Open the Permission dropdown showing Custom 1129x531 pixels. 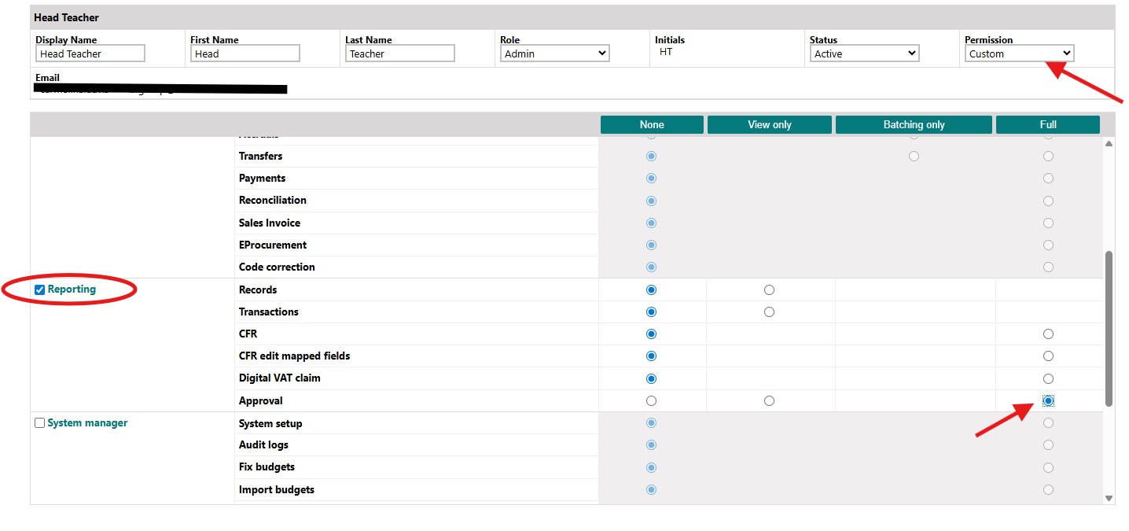(x=1019, y=53)
